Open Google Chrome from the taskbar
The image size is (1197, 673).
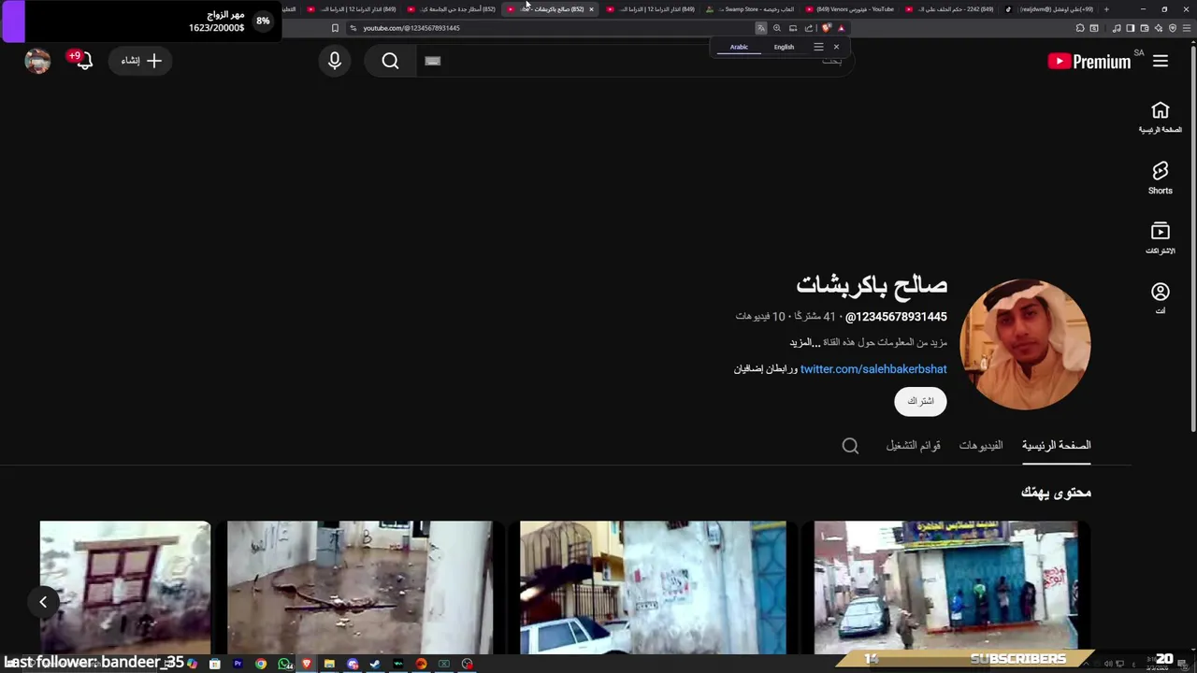(x=261, y=664)
